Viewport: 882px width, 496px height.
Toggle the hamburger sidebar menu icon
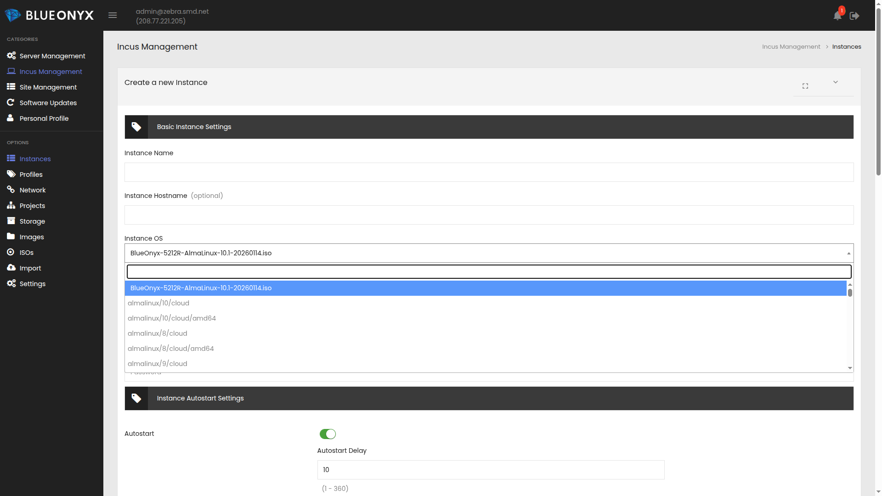point(113,15)
